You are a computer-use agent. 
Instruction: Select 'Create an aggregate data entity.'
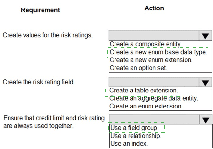pyautogui.click(x=160, y=98)
